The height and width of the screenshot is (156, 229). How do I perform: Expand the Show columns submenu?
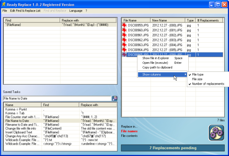[x=162, y=74]
